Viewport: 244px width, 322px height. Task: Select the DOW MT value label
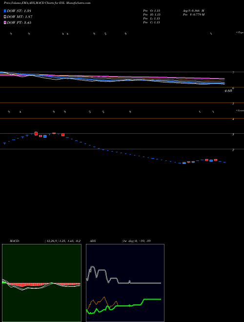(20, 17)
